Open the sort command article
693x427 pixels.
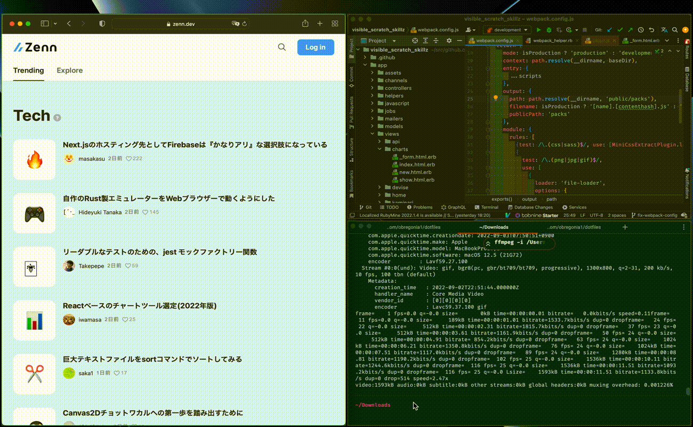pos(152,359)
